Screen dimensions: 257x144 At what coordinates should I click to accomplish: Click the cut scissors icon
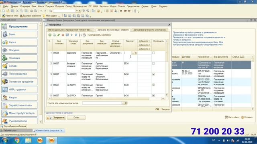[x=17, y=11]
